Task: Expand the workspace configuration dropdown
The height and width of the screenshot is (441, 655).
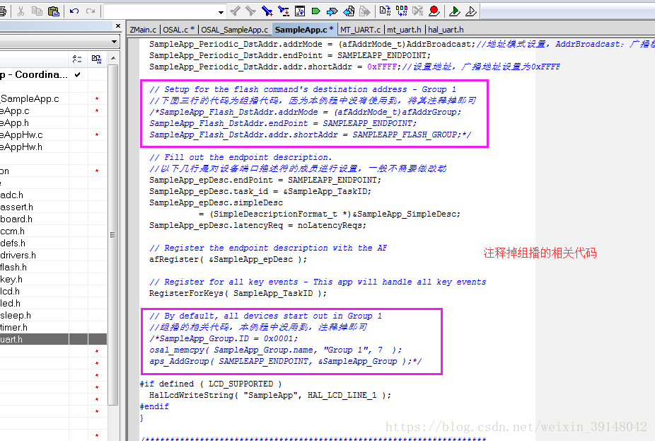Action: pyautogui.click(x=114, y=42)
